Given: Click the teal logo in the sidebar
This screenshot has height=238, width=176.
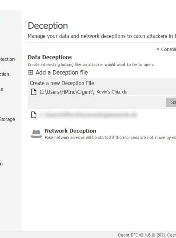Looking at the screenshot, I should 0,21.
